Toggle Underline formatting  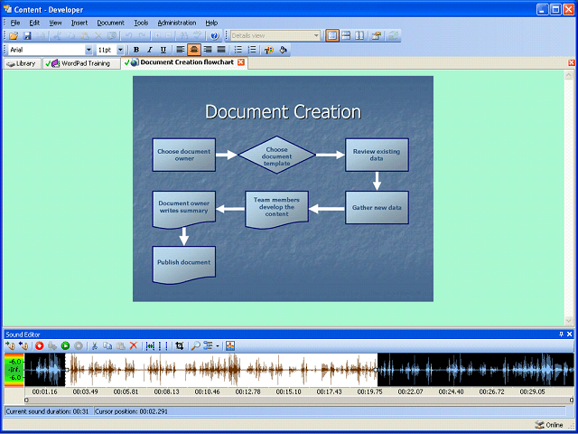pos(163,50)
